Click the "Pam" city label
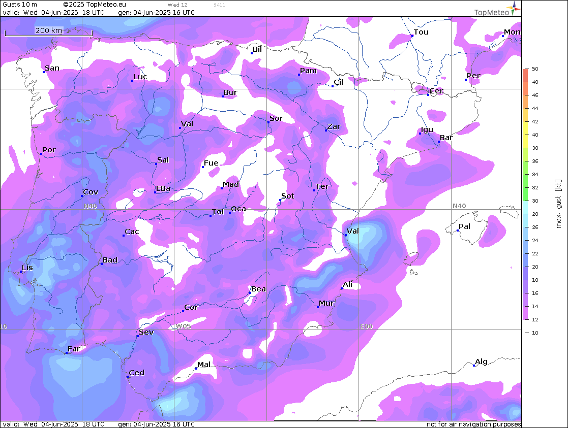 pyautogui.click(x=308, y=71)
